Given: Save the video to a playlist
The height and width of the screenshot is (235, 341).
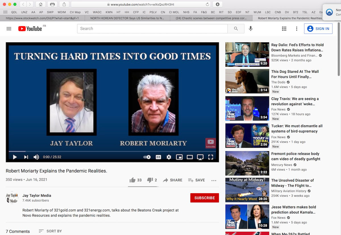Looking at the screenshot, I should click(x=196, y=180).
